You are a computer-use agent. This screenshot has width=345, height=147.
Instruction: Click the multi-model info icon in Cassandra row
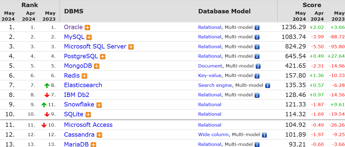pyautogui.click(x=264, y=135)
